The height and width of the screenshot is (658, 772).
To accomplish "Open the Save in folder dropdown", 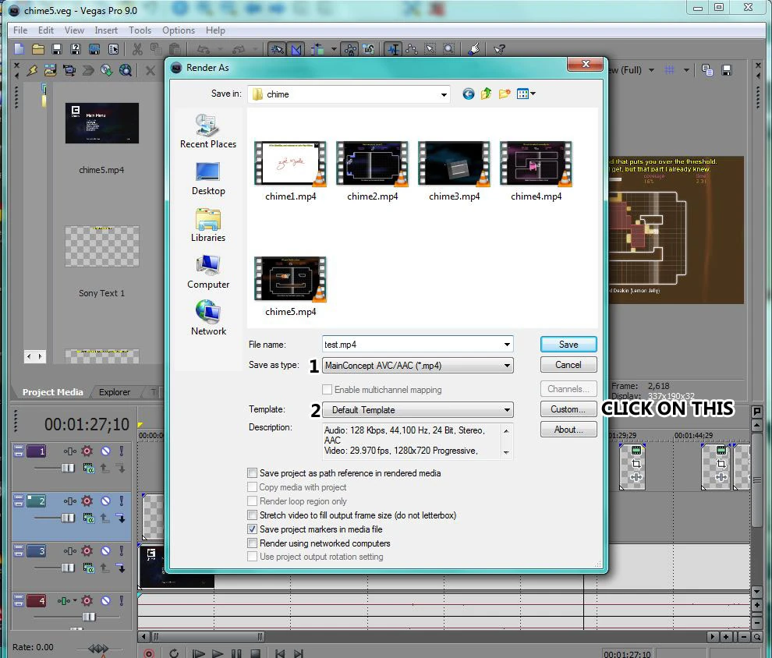I will (x=444, y=95).
